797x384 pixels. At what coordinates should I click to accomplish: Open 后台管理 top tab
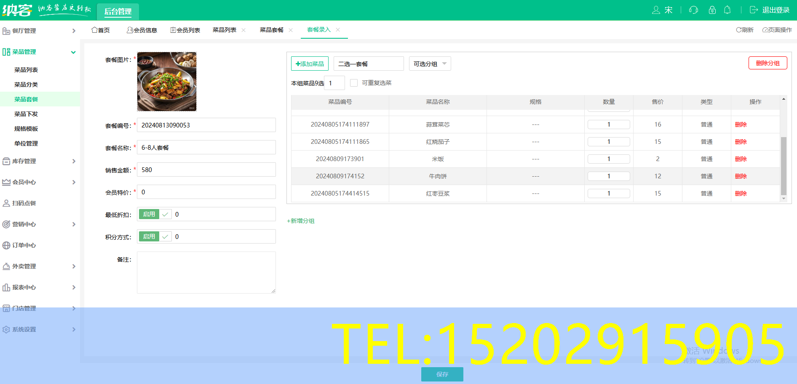click(x=118, y=11)
